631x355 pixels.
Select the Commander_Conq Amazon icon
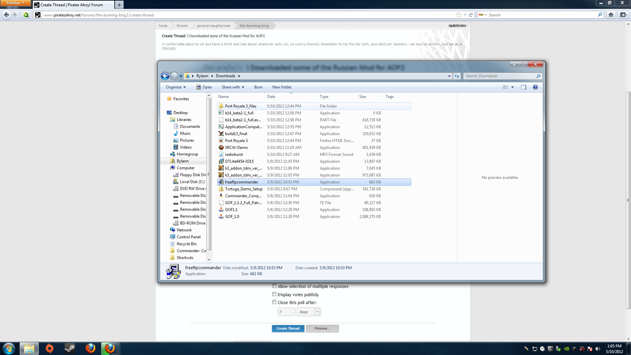221,196
